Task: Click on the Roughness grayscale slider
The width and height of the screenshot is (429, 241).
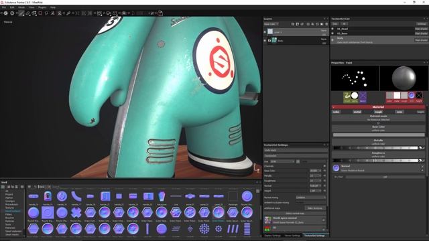Action: pos(375,161)
